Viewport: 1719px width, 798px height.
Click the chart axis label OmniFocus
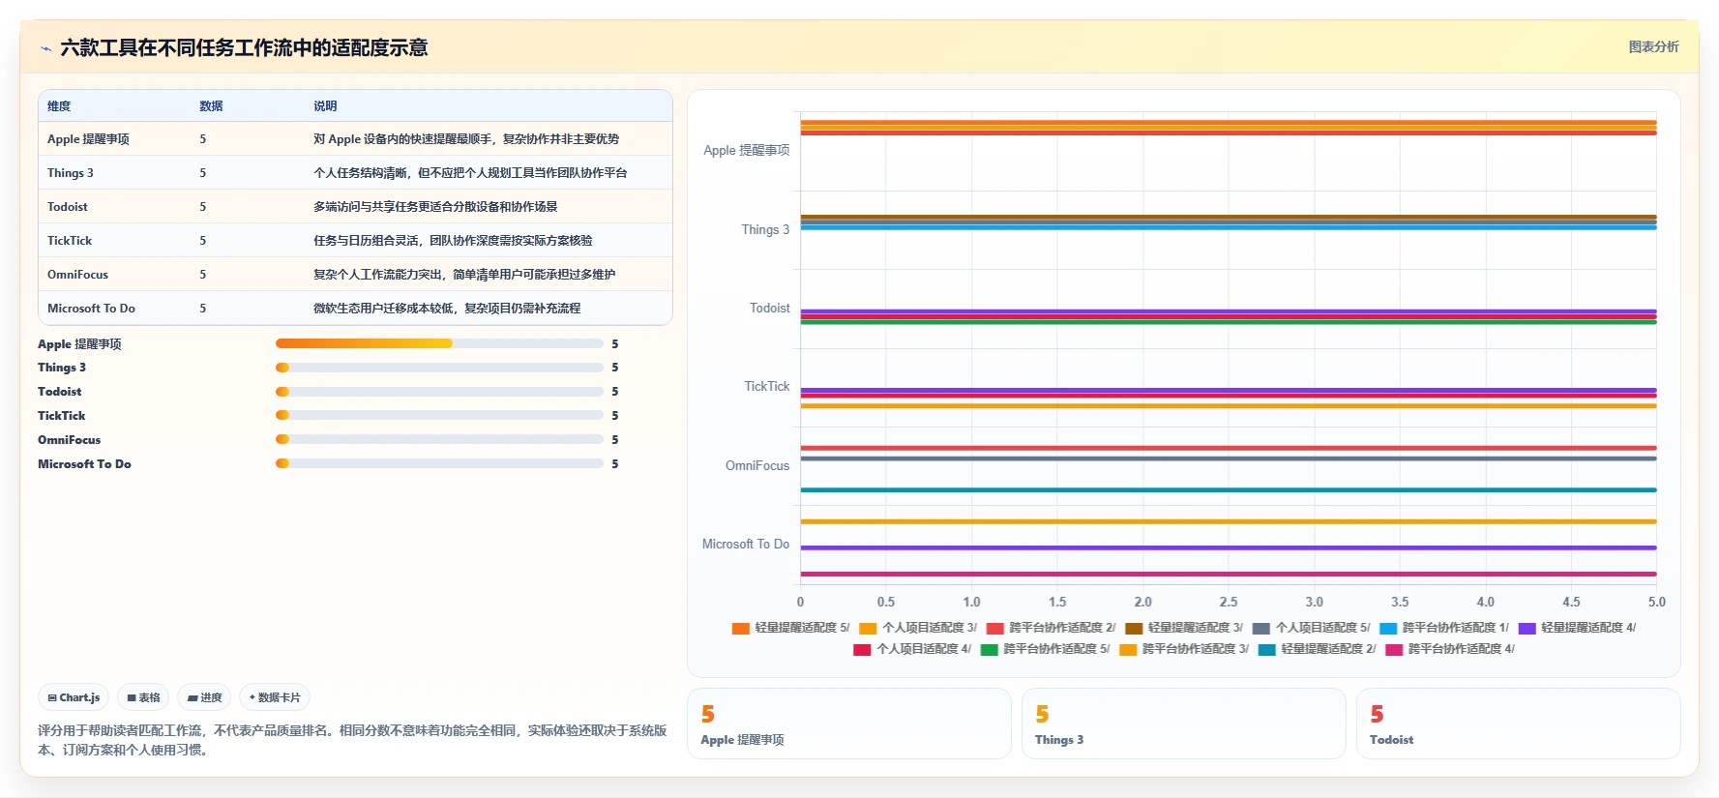click(x=757, y=465)
